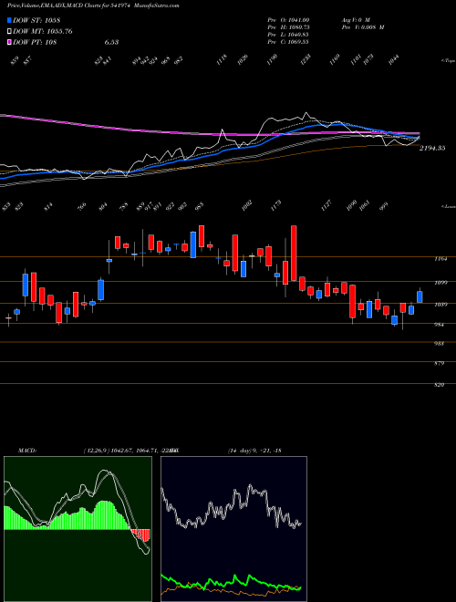Screen dimensions: 456x602
Task: Click the '2194.35' EMA price label
Action: click(x=432, y=148)
